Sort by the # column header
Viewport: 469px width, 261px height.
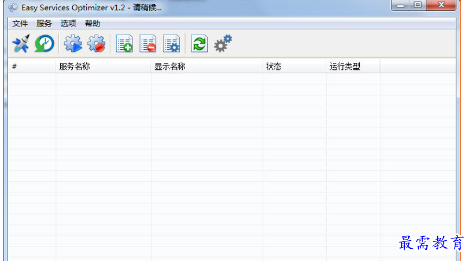(x=32, y=66)
